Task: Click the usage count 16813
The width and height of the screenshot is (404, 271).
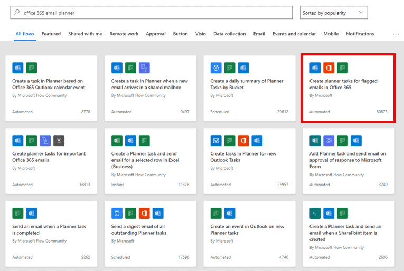Action: 84,185
